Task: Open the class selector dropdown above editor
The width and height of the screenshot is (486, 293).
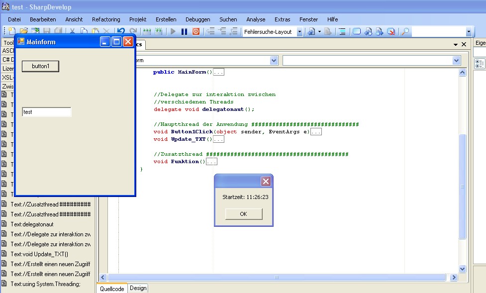Action: (x=274, y=60)
